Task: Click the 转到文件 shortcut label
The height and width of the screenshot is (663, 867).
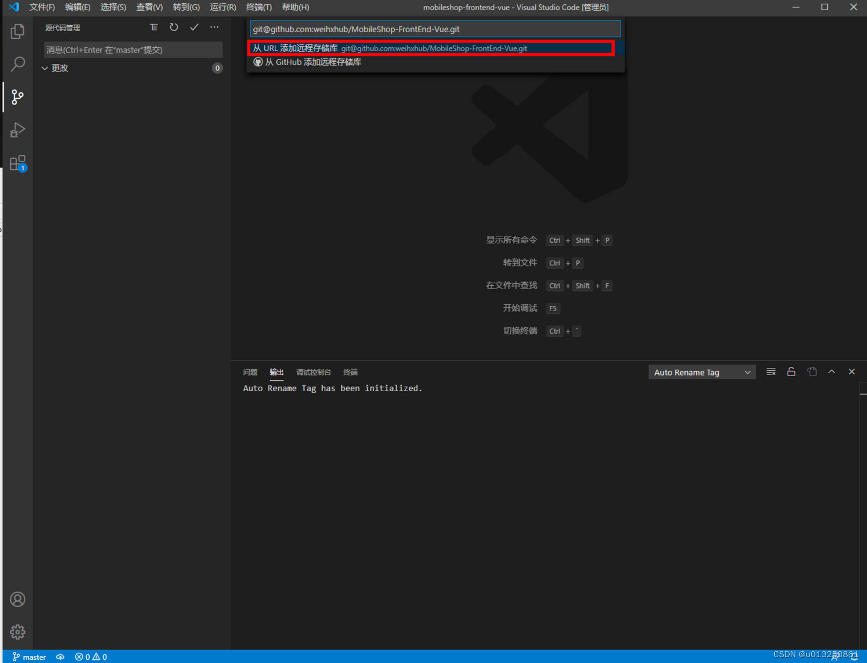Action: 520,263
